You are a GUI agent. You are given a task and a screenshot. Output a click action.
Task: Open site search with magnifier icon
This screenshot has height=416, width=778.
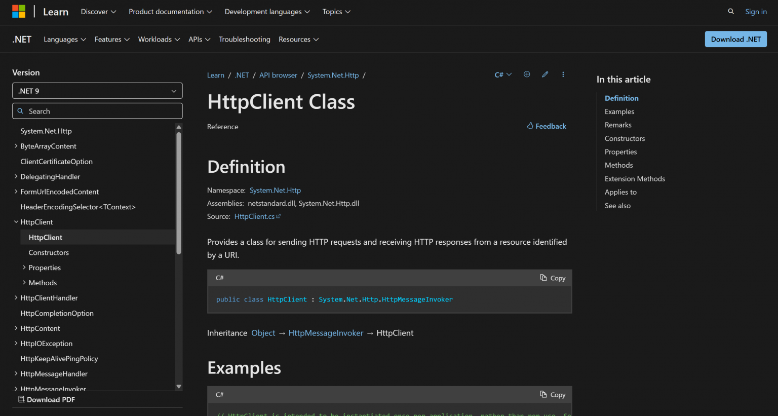731,12
